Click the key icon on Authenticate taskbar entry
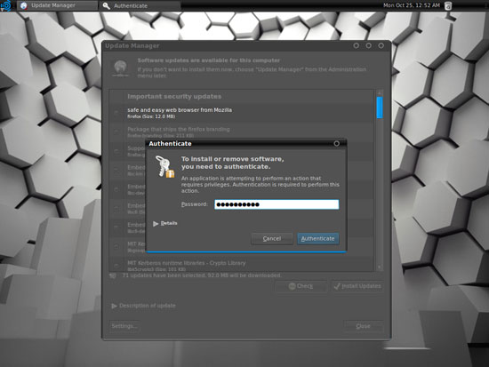 (107, 5)
